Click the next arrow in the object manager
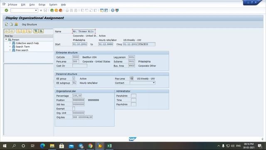Screen dimensions: 266x150 tap(12, 31)
